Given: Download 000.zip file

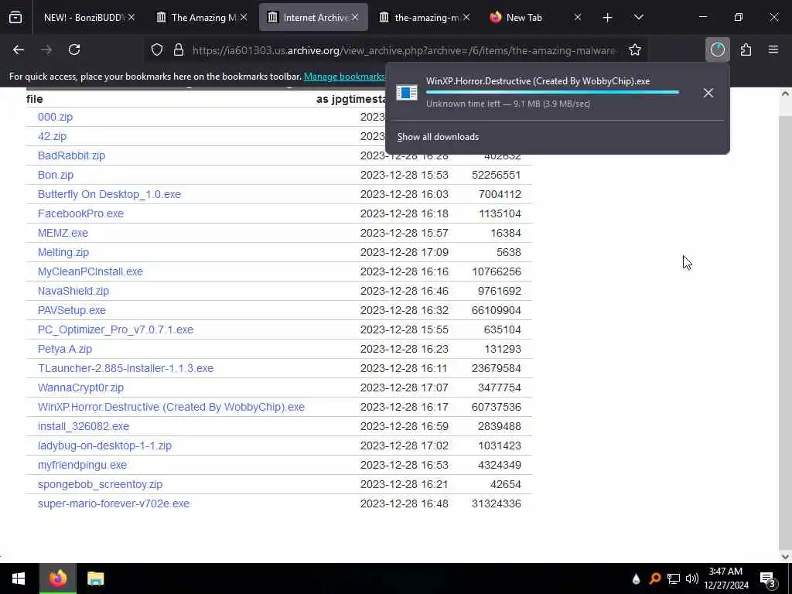Looking at the screenshot, I should click(55, 118).
